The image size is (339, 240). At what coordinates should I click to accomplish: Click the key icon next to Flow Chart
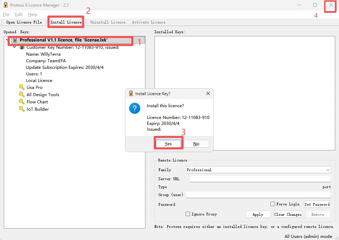pyautogui.click(x=21, y=102)
